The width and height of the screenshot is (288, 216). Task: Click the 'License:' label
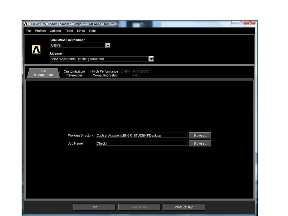[56, 53]
